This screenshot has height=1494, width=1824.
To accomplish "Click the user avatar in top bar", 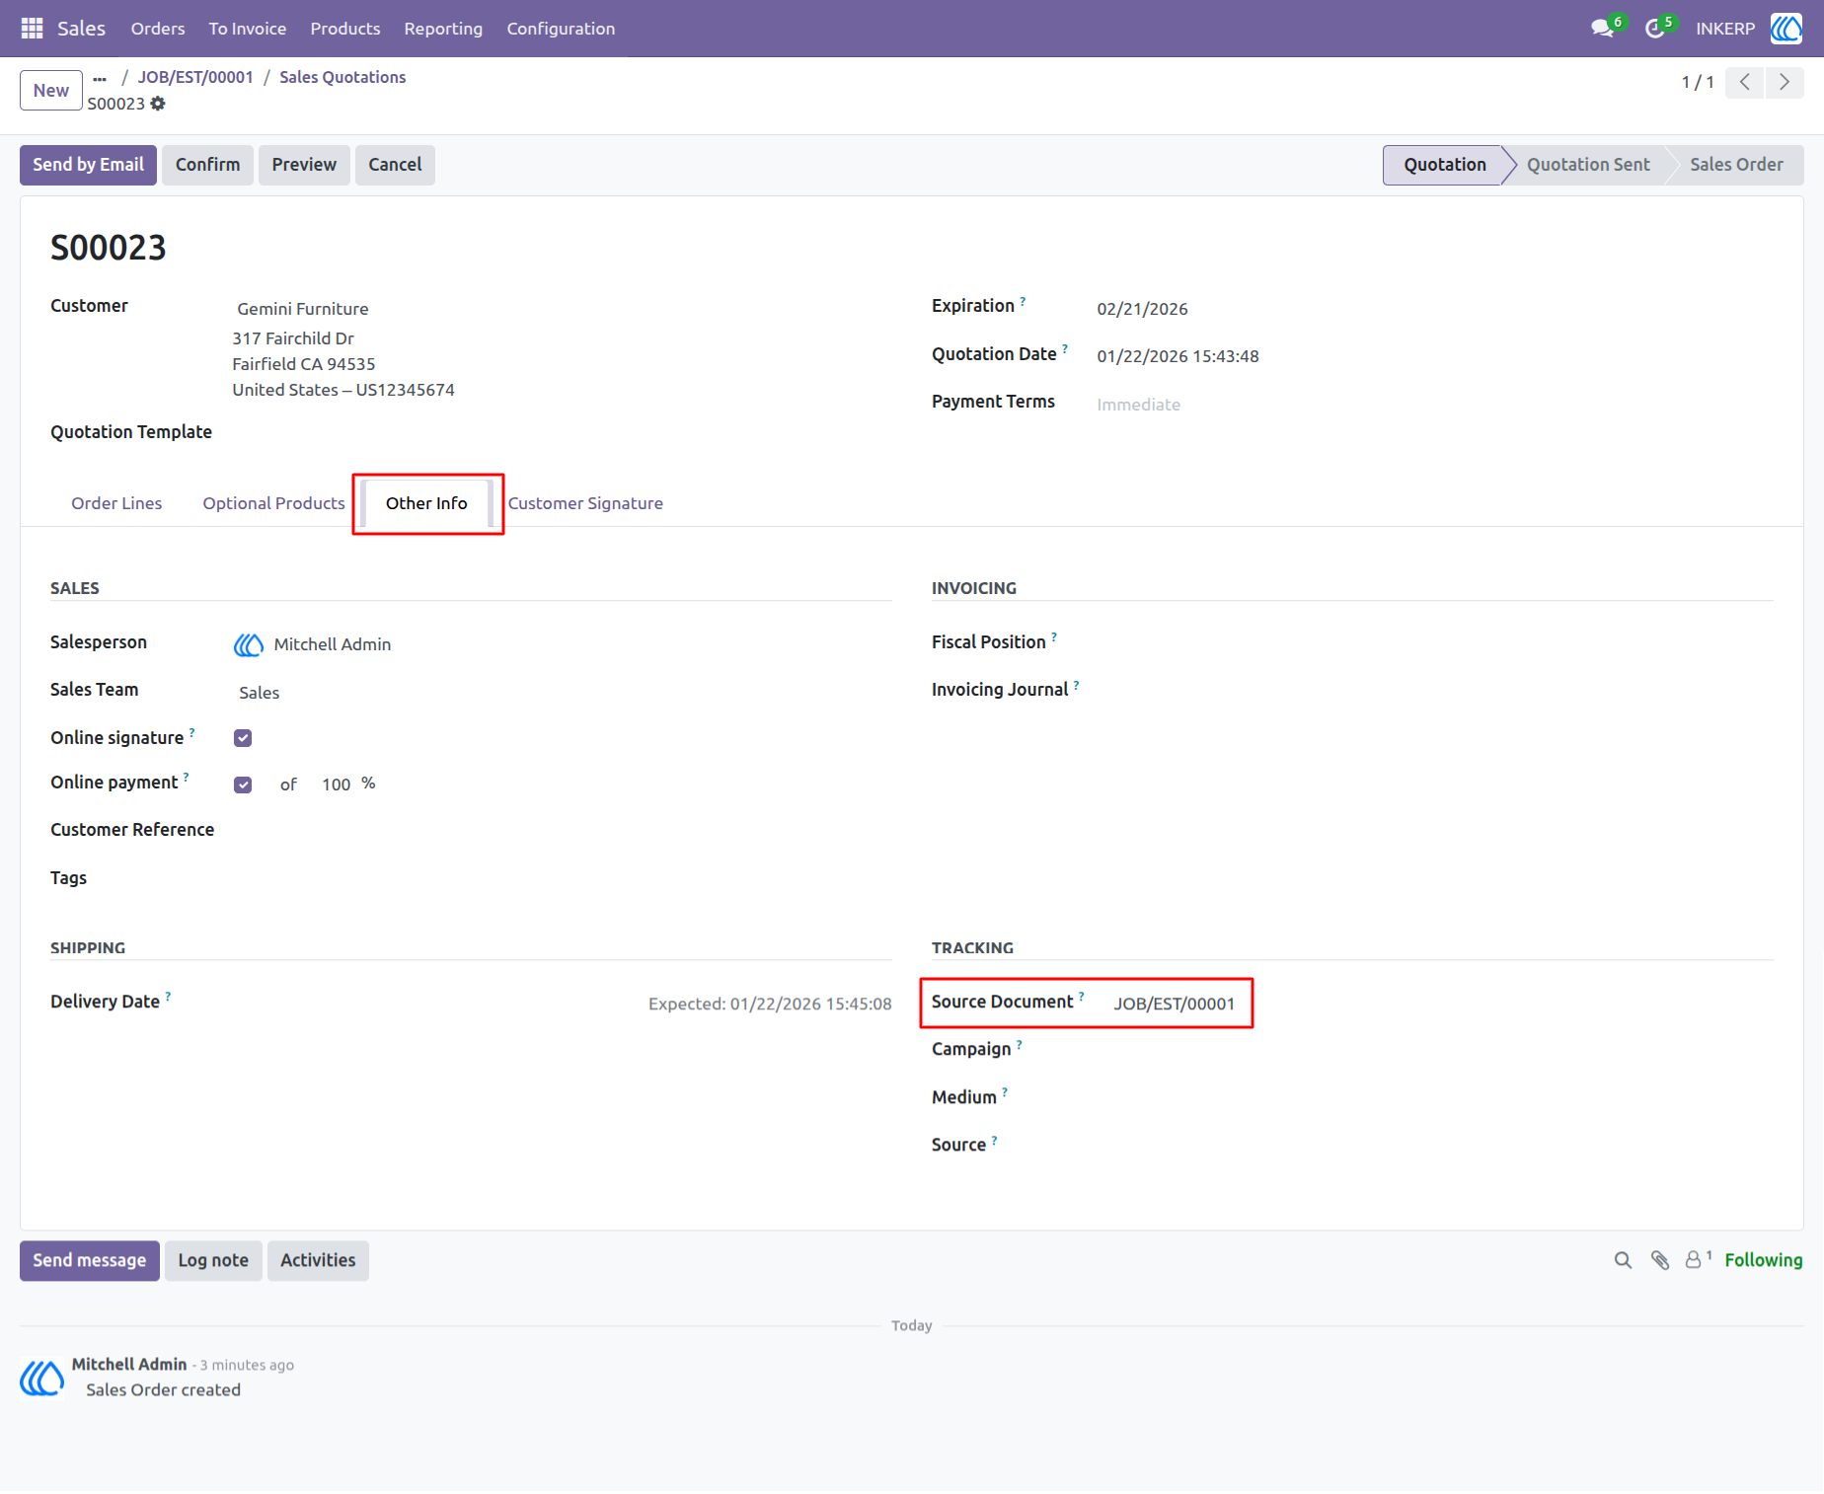I will click(x=1786, y=29).
